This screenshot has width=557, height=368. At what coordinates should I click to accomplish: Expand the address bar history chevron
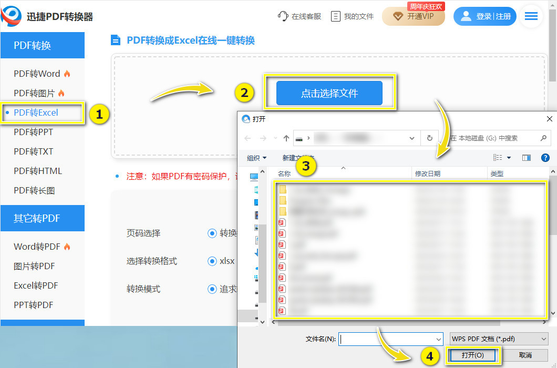pyautogui.click(x=412, y=138)
